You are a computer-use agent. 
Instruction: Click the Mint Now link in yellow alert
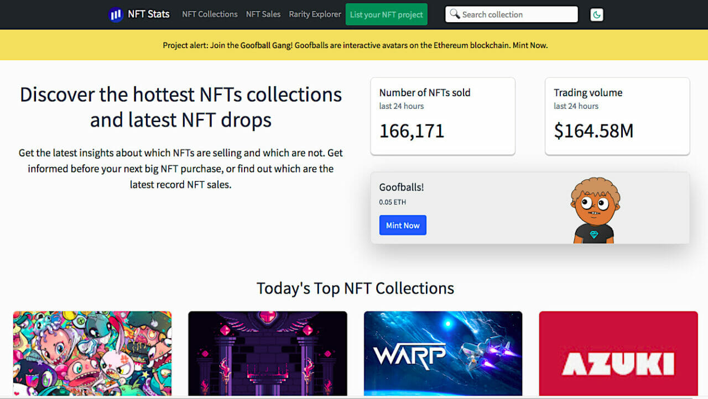click(x=530, y=45)
